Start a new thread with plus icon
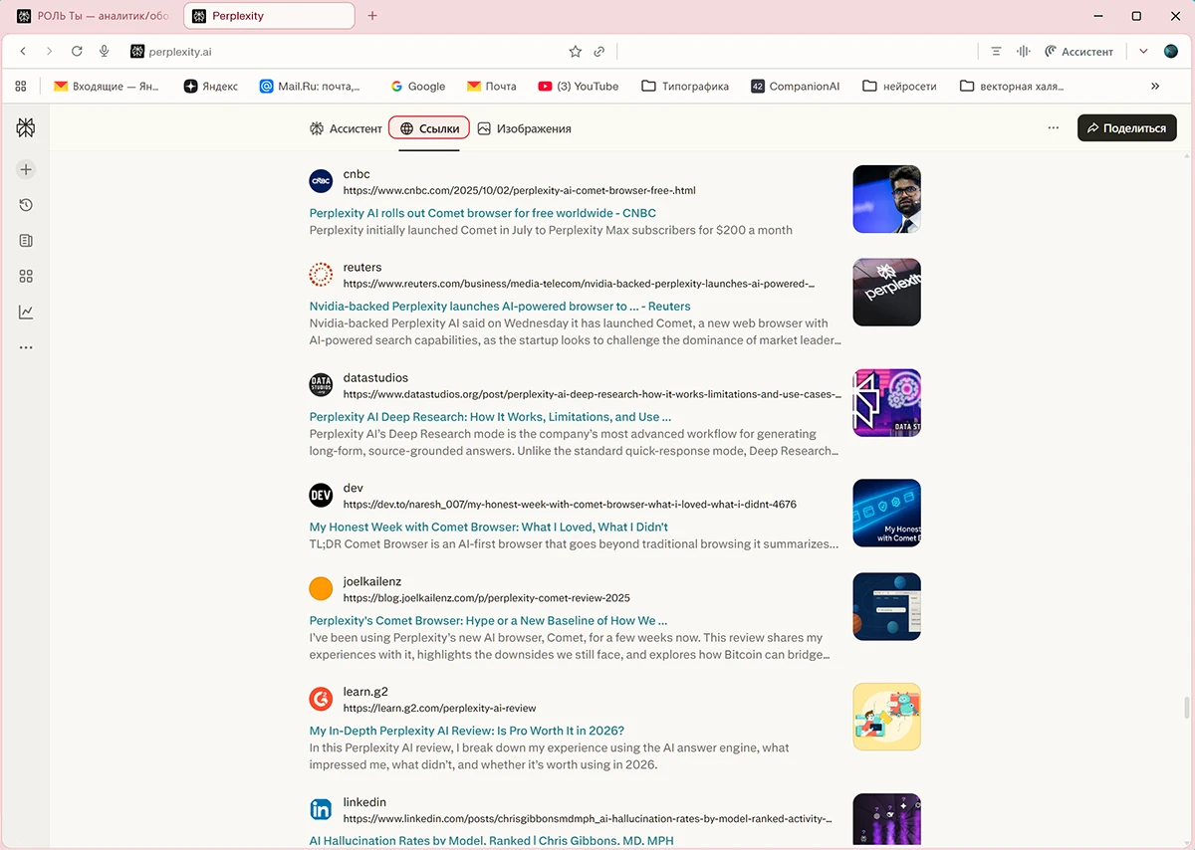 26,169
